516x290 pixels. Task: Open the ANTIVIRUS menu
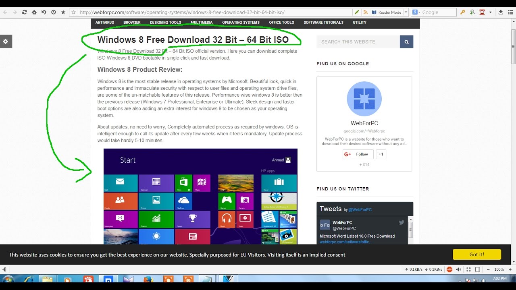[105, 23]
